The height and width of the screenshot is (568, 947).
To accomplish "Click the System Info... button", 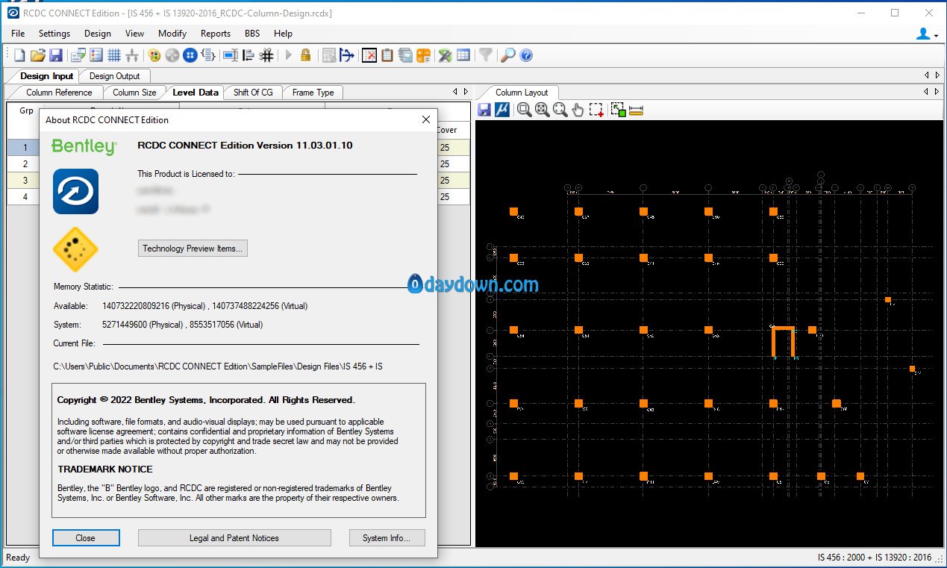I will tap(387, 537).
